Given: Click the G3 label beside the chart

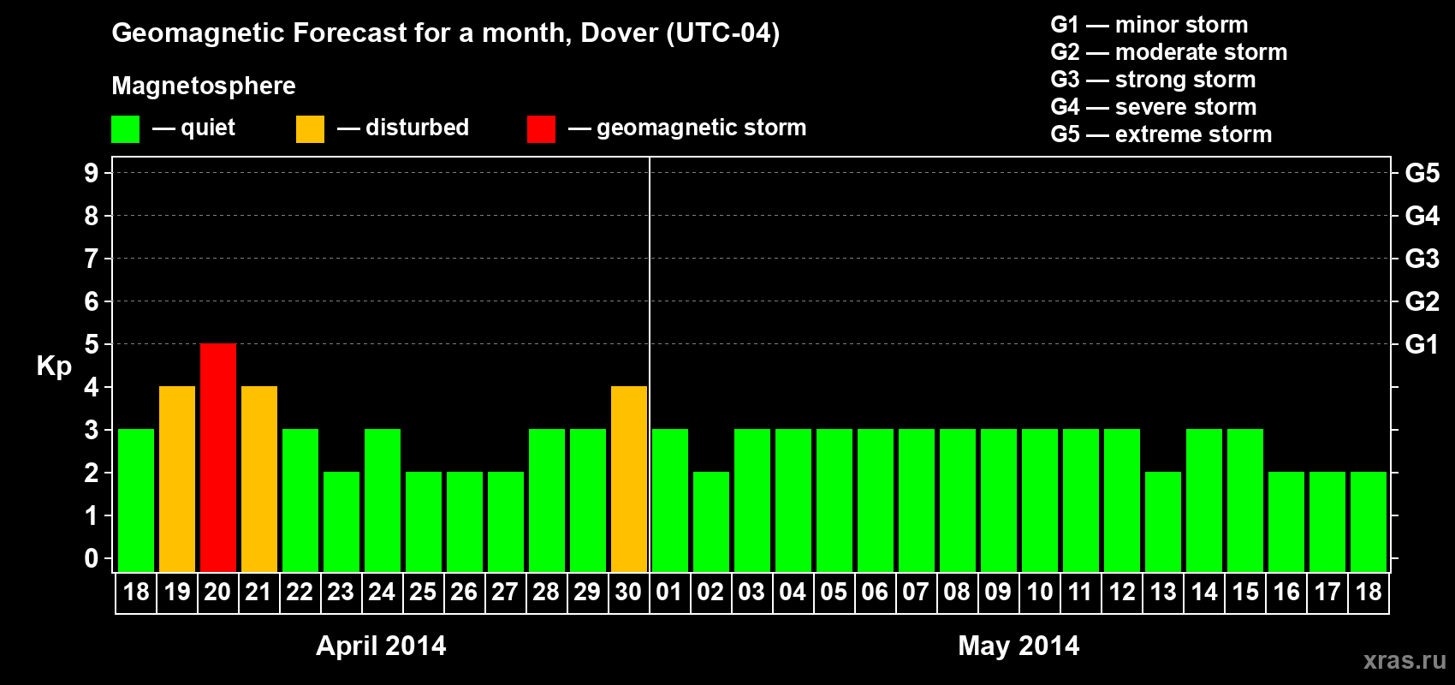Looking at the screenshot, I should 1422,259.
